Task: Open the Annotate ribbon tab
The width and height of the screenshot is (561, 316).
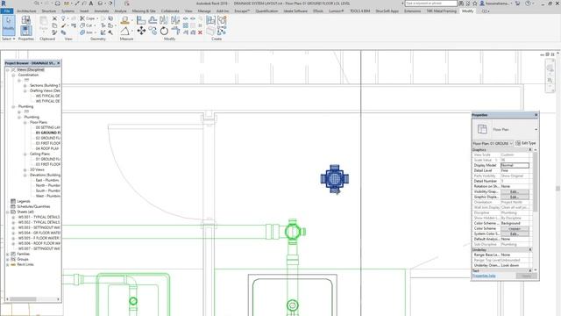Action: pos(102,11)
